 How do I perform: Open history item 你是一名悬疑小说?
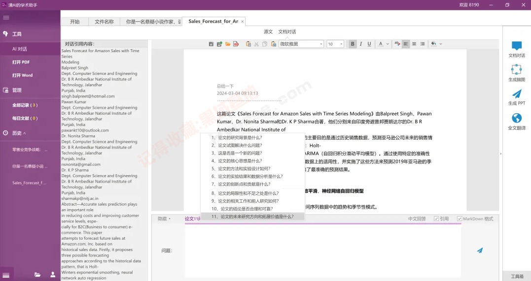pos(30,166)
